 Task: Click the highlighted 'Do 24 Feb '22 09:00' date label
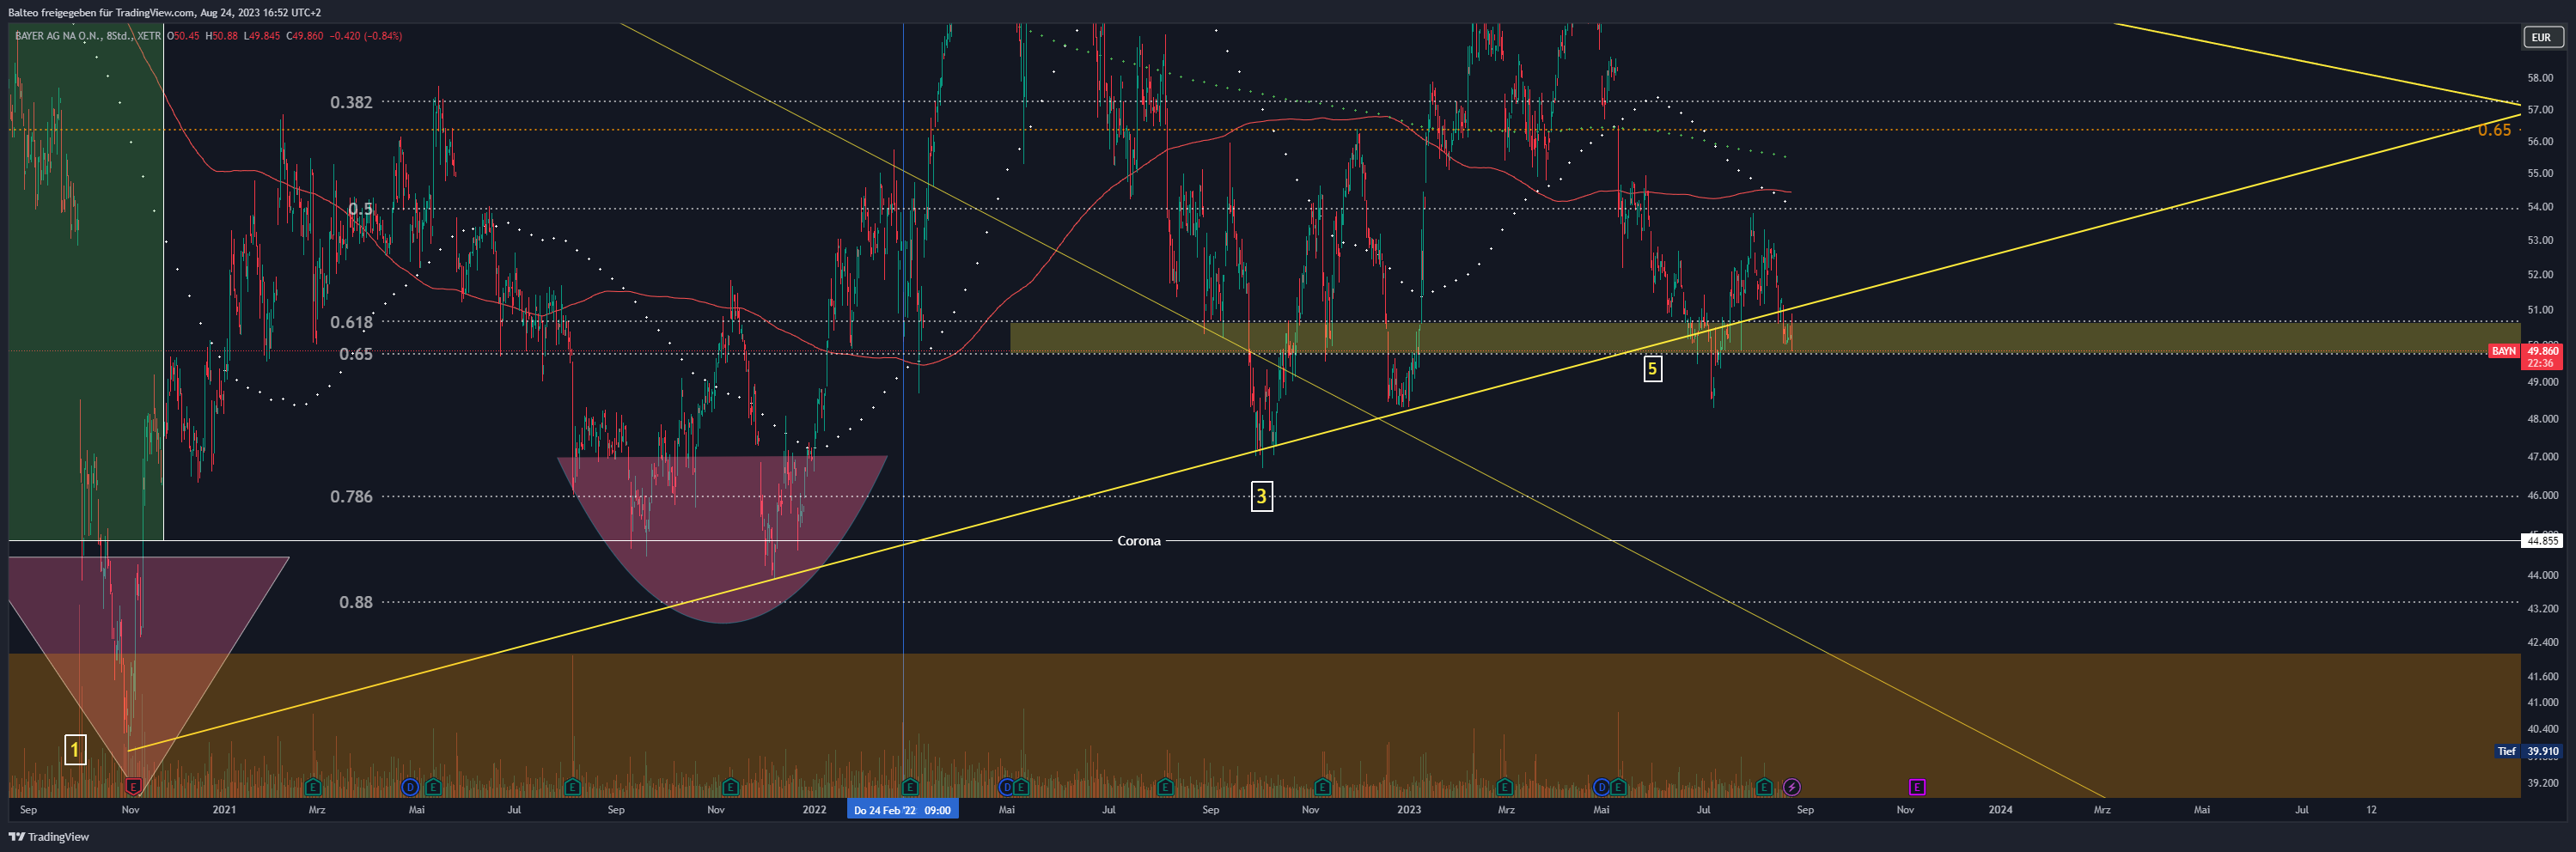[x=902, y=810]
